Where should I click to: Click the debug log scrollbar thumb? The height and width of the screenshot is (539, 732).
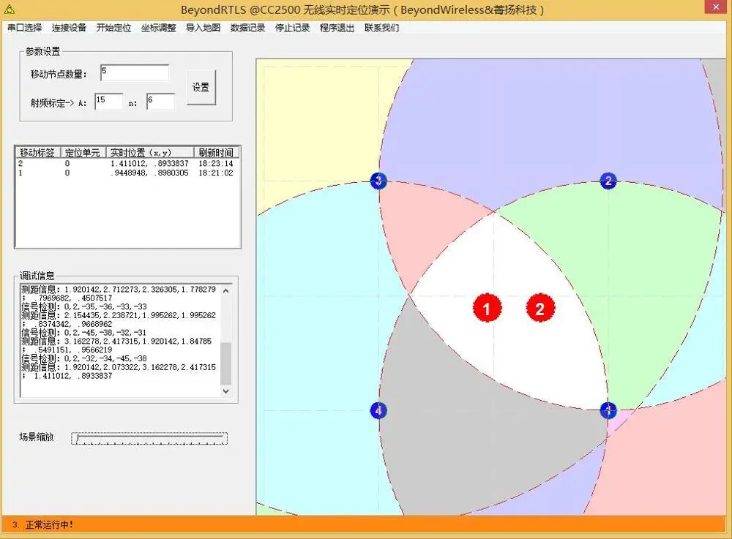(x=226, y=363)
